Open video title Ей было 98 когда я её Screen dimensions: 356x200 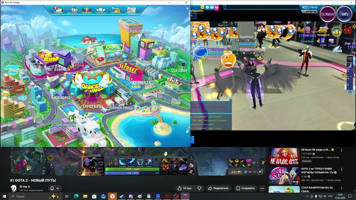317,150
